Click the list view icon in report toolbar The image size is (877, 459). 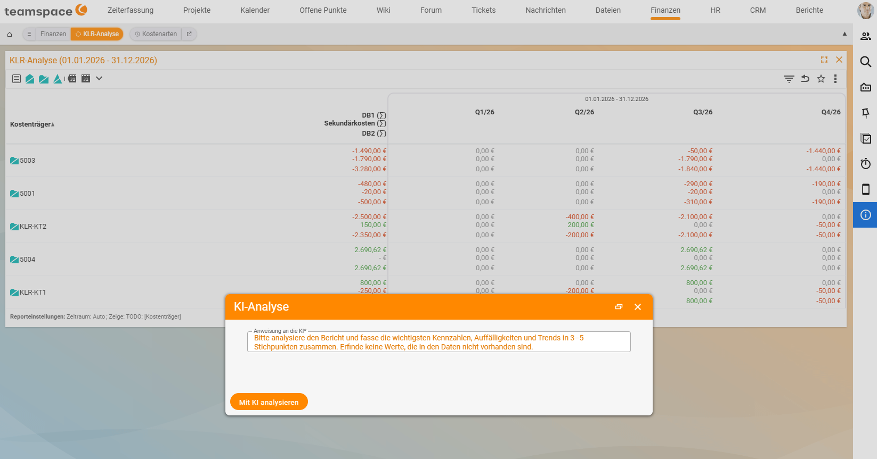(17, 79)
